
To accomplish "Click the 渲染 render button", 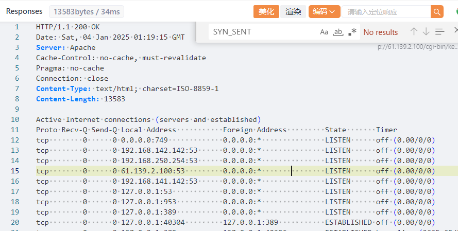I will [293, 12].
